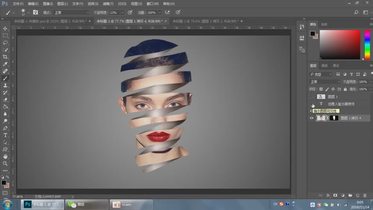The height and width of the screenshot is (210, 373).
Task: Toggle lock transparent pixels
Action: pyautogui.click(x=321, y=89)
